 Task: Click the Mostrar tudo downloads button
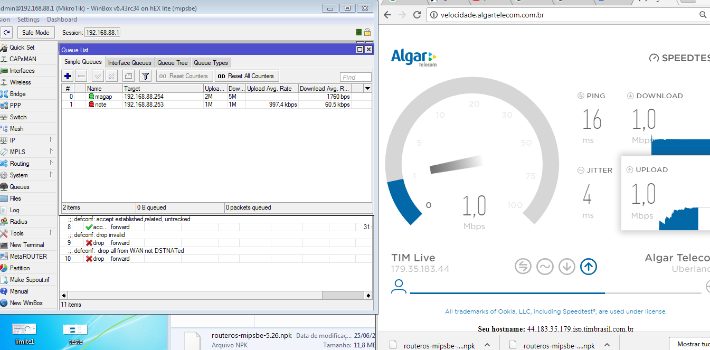690,344
